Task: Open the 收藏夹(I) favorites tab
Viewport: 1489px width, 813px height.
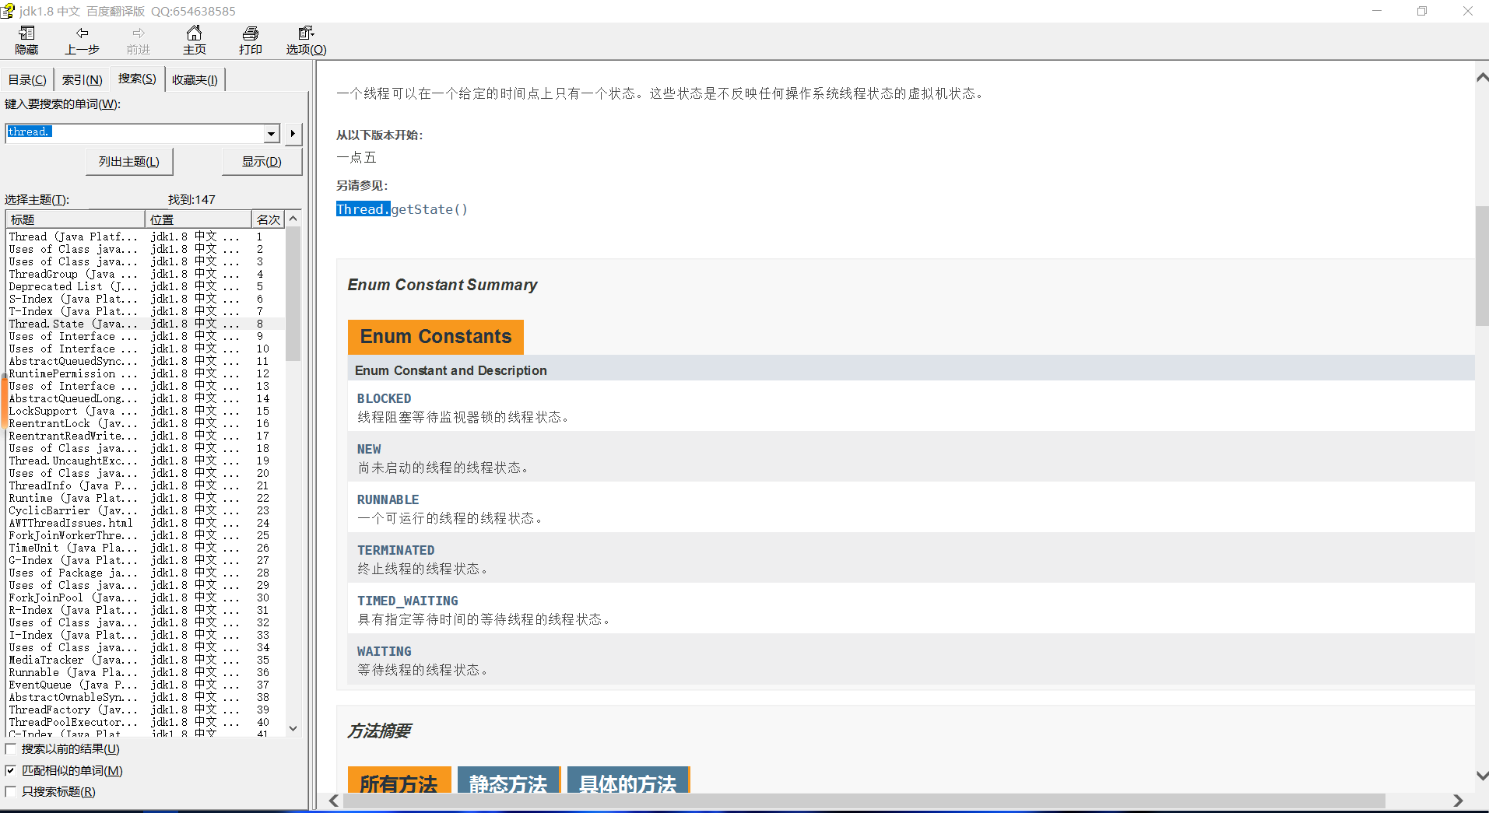Action: tap(195, 79)
